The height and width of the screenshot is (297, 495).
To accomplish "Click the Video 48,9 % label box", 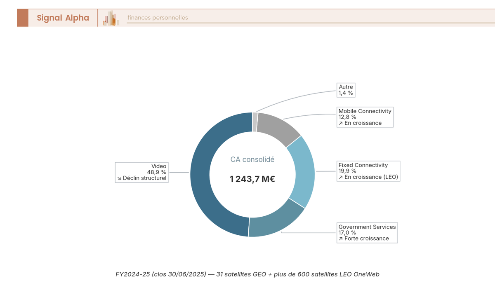I will click(142, 172).
